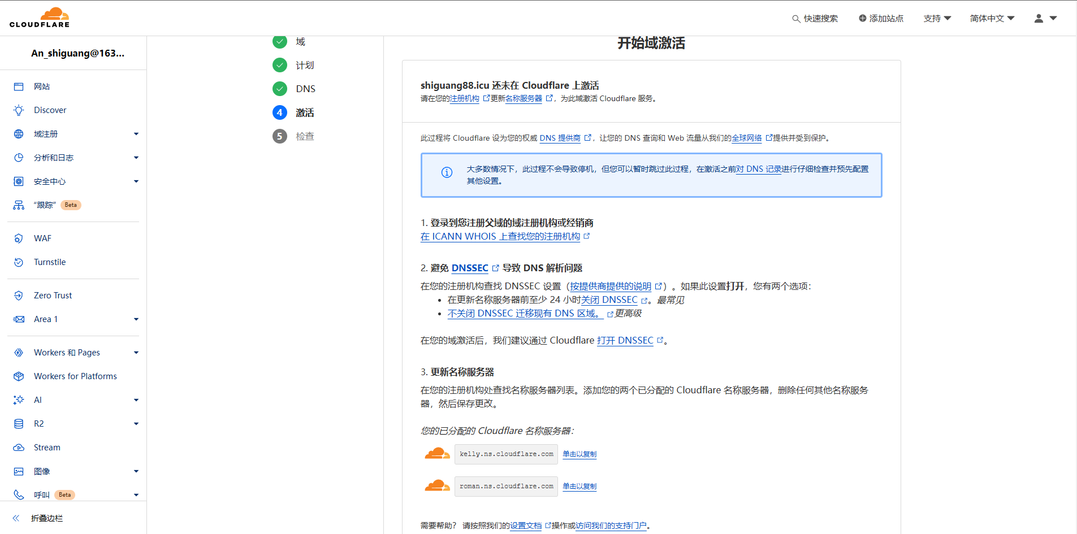Screen dimensions: 1077x534
Task: Open the 网站 sidebar item icon
Action: (19, 86)
